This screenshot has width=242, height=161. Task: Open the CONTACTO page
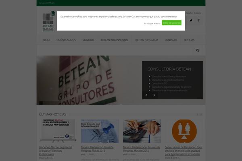171,40
